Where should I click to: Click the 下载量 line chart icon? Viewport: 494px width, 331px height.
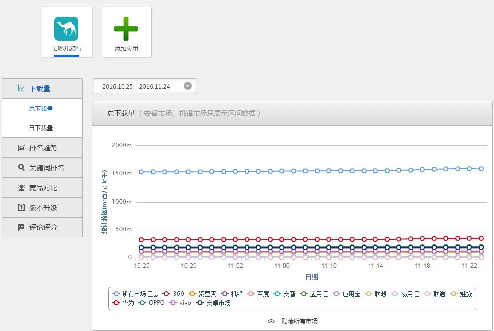pos(21,89)
